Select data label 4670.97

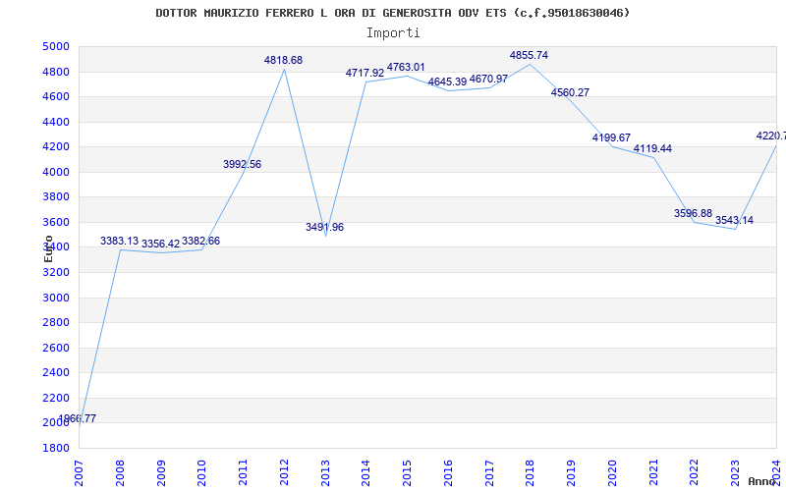[488, 79]
